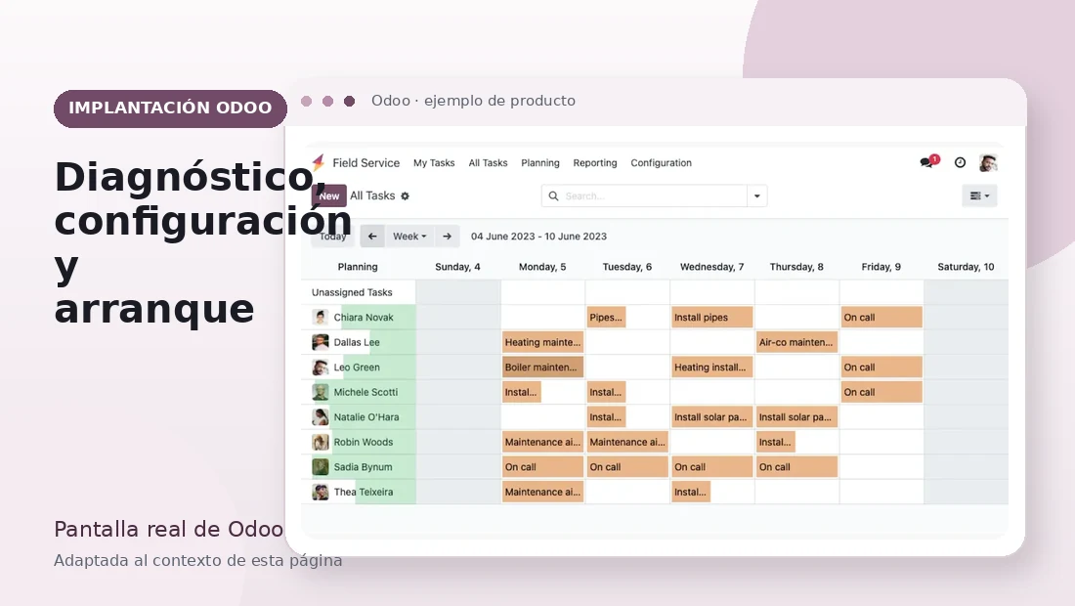Open Thea Teixeira's Wednesday Instal... task

tap(691, 492)
